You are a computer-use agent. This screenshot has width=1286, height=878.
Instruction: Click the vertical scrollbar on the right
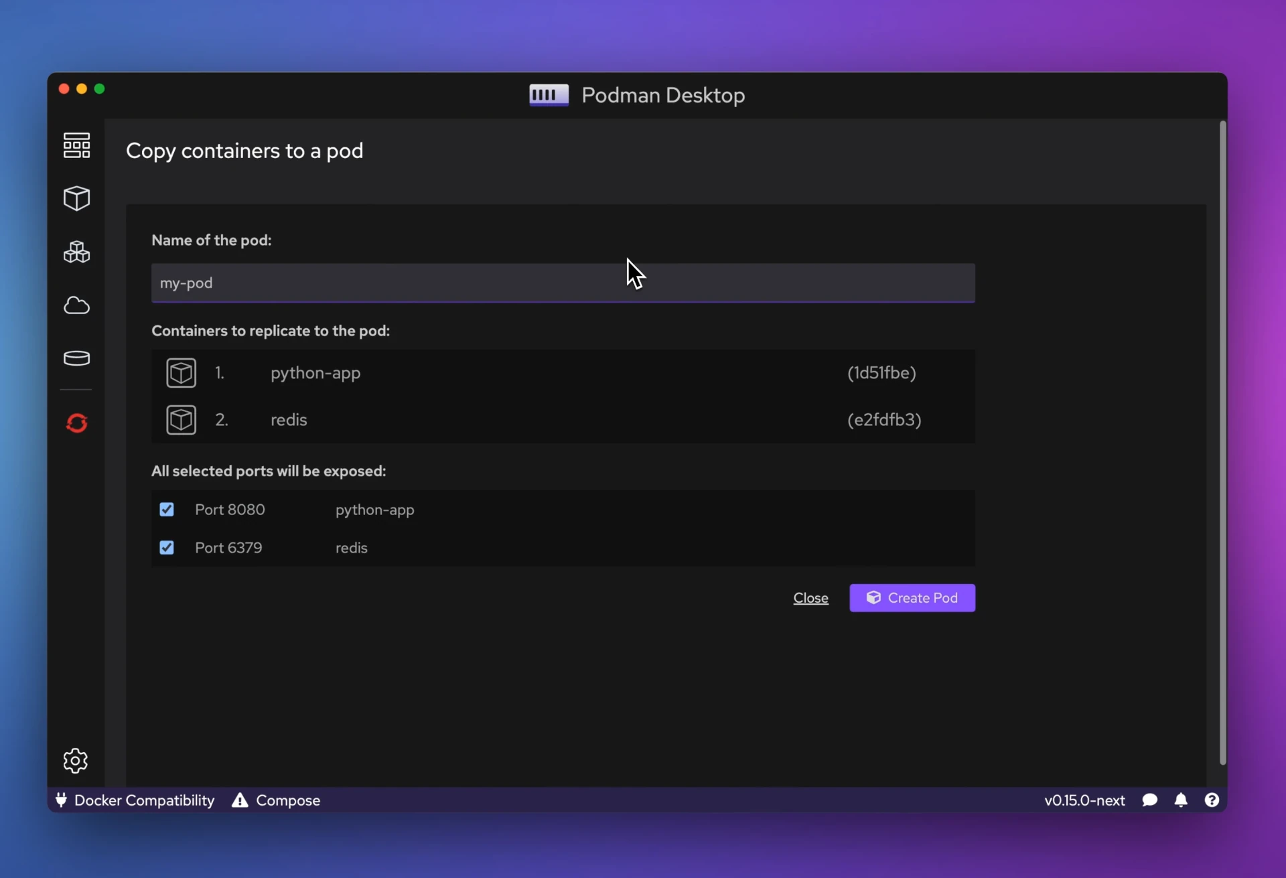pyautogui.click(x=1222, y=442)
